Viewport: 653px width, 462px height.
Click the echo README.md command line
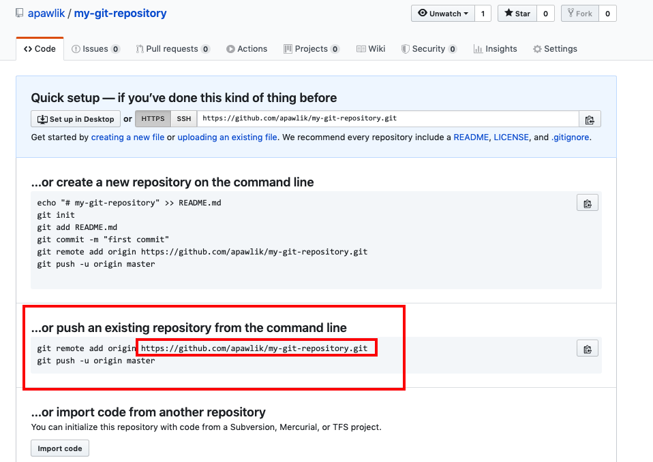click(129, 203)
